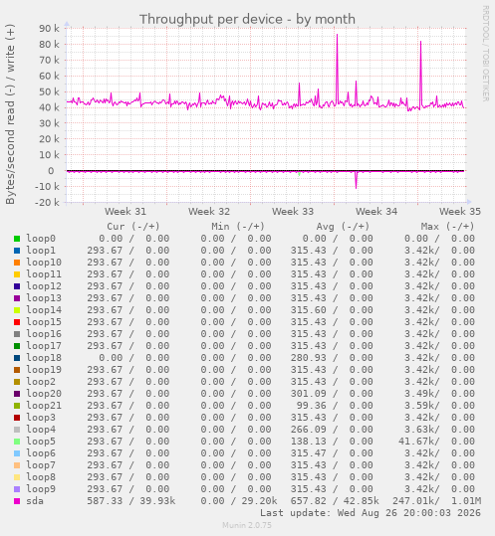Select the loop17 legend label
This screenshot has width=495, height=536.
tap(44, 346)
